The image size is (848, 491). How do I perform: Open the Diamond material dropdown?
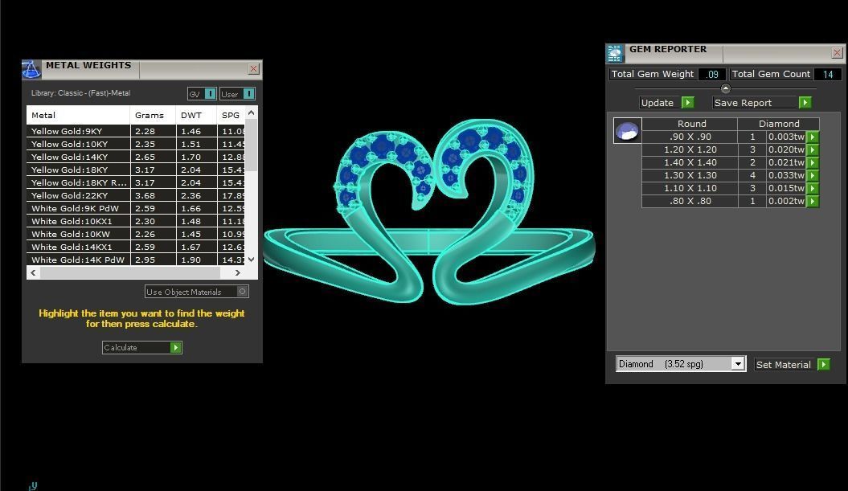coord(738,364)
